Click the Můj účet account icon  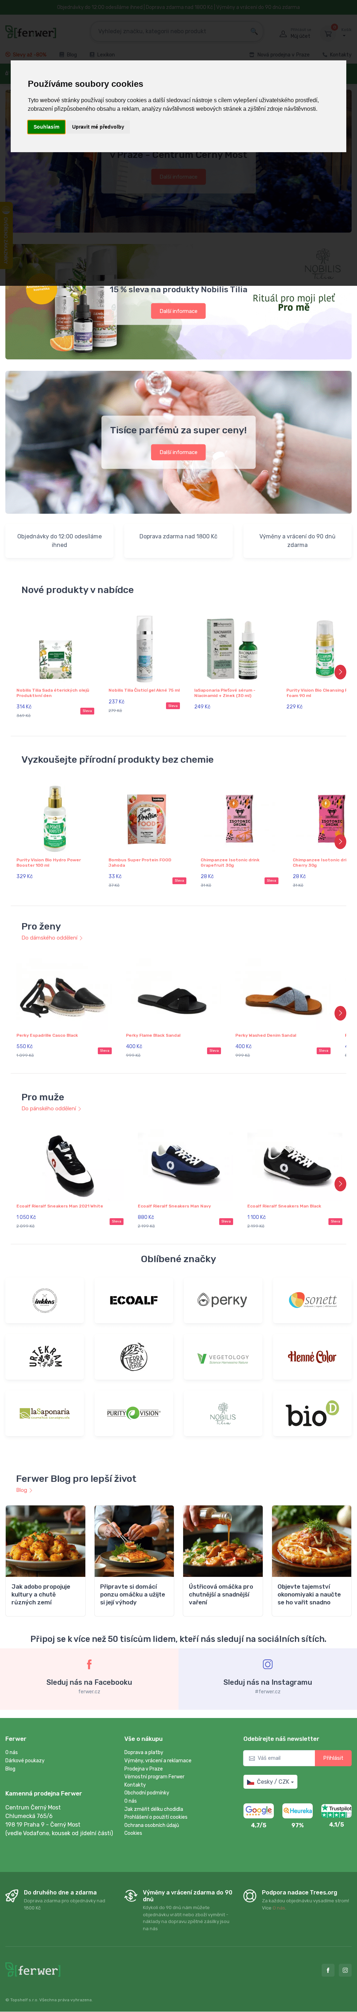point(283,34)
